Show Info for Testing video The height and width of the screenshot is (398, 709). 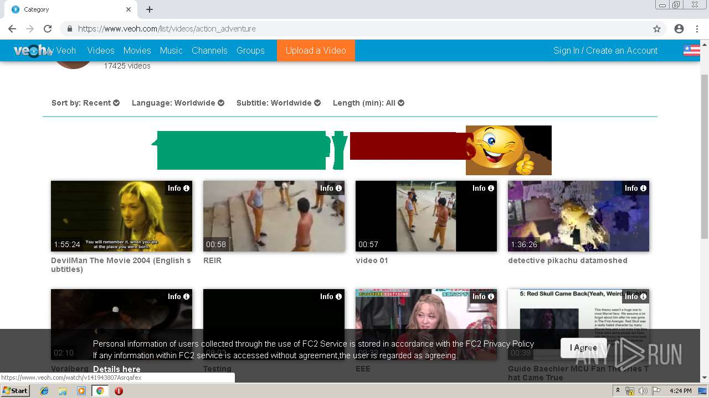331,296
